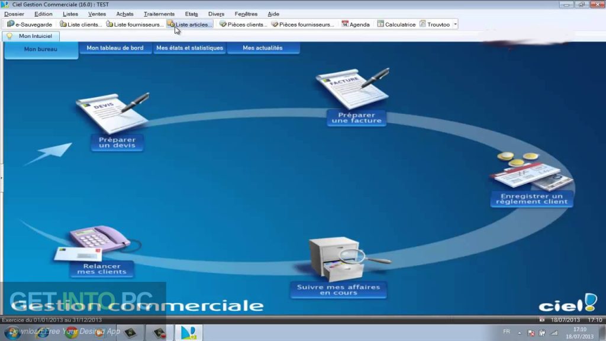This screenshot has width=606, height=341.
Task: Expand the toolbar overflow arrow after Trouvtoo
Action: 455,24
